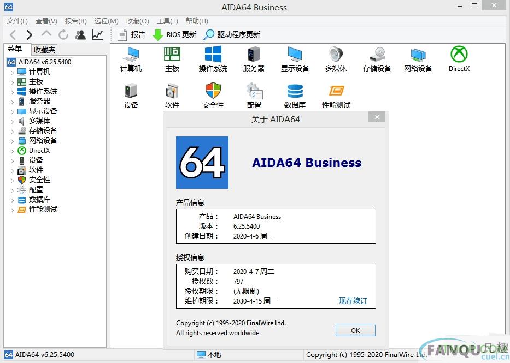This screenshot has height=363, width=510.
Task: Open the 数据库 icon in the main panel
Action: tap(295, 96)
